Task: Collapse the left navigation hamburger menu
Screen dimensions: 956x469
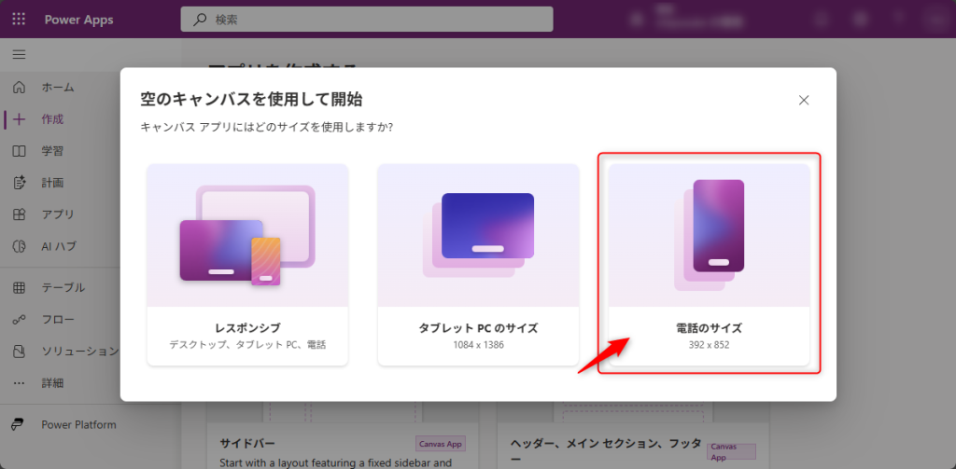Action: pyautogui.click(x=19, y=55)
